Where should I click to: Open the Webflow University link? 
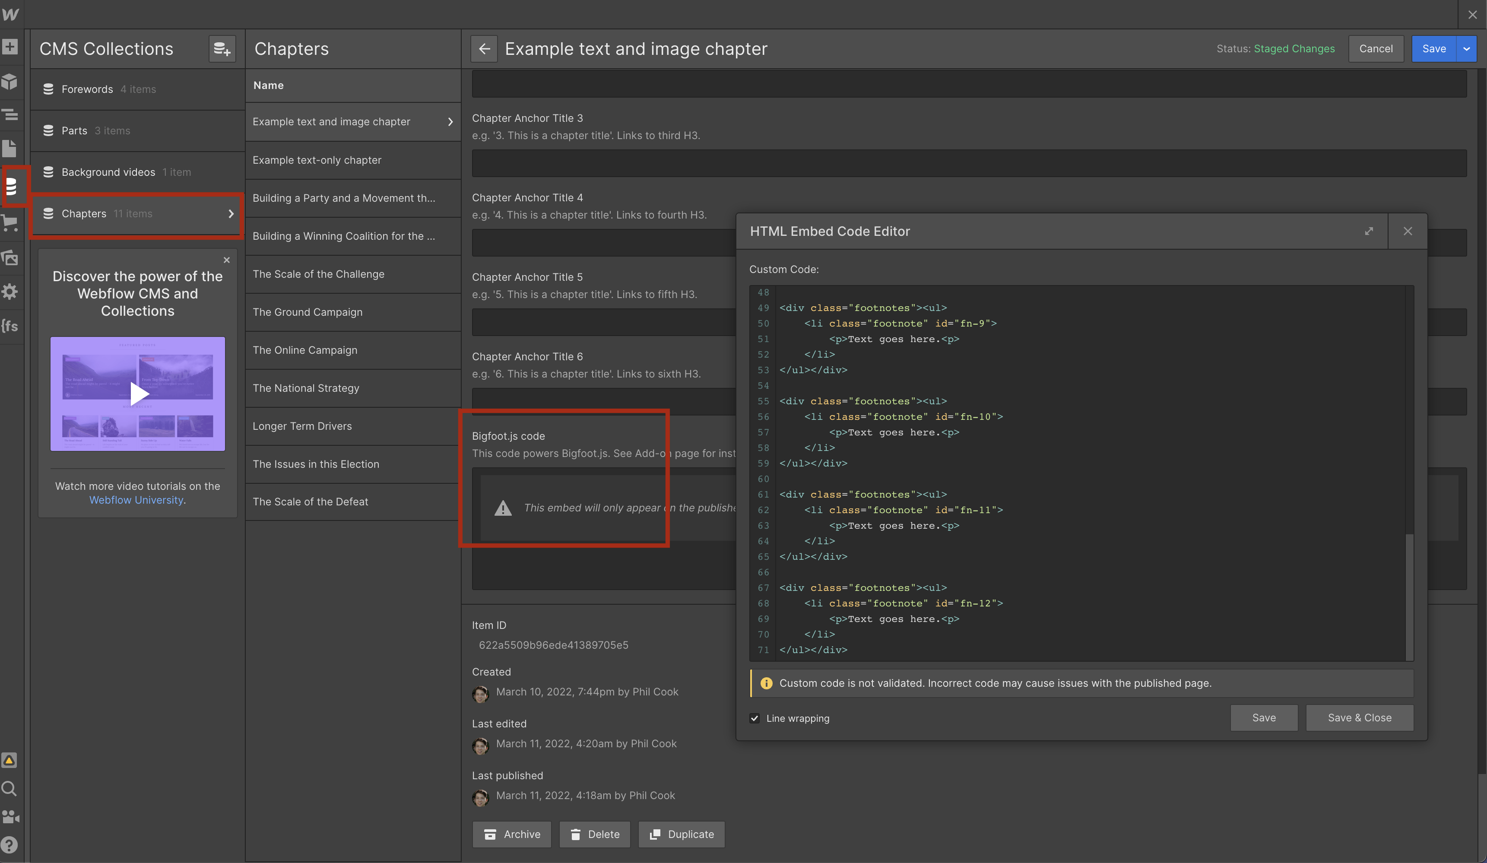[136, 500]
